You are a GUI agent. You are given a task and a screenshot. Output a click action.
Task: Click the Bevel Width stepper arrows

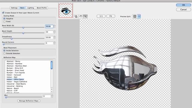point(55,26)
